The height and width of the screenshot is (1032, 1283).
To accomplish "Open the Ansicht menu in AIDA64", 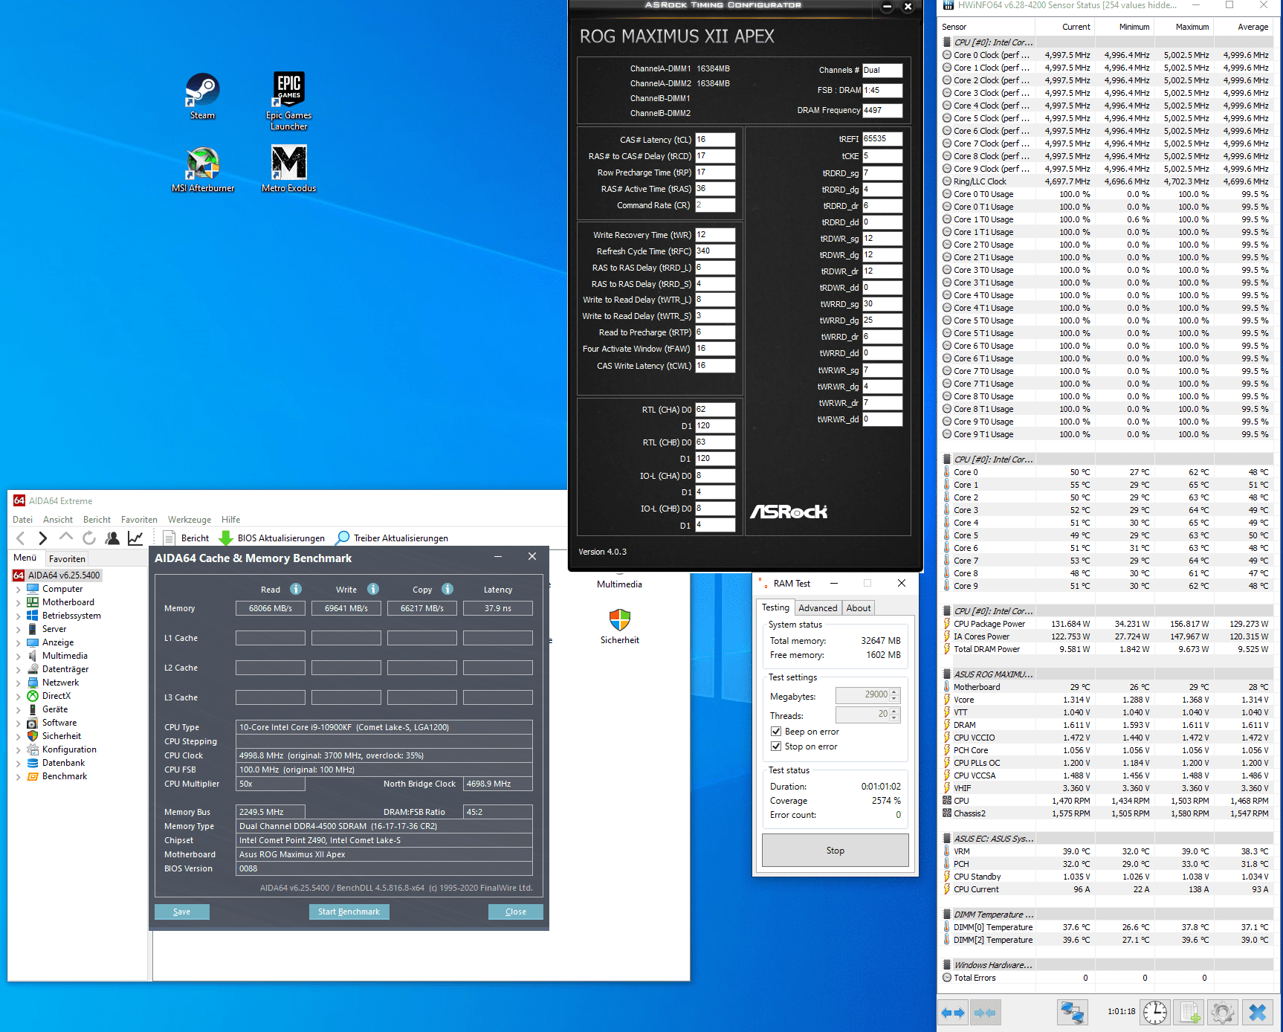I will (x=58, y=520).
